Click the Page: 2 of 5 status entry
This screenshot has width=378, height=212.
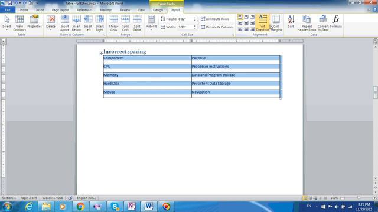29,198
